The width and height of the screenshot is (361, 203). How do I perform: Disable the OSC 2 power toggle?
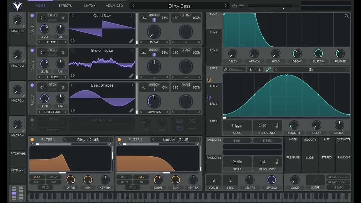coord(32,51)
